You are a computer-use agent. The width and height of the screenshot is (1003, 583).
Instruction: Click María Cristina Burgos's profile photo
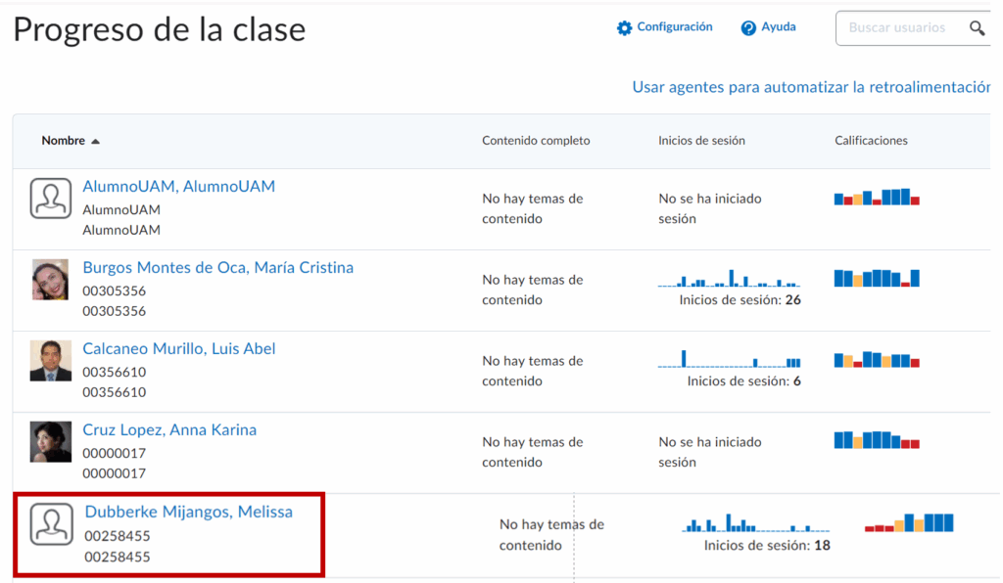50,280
